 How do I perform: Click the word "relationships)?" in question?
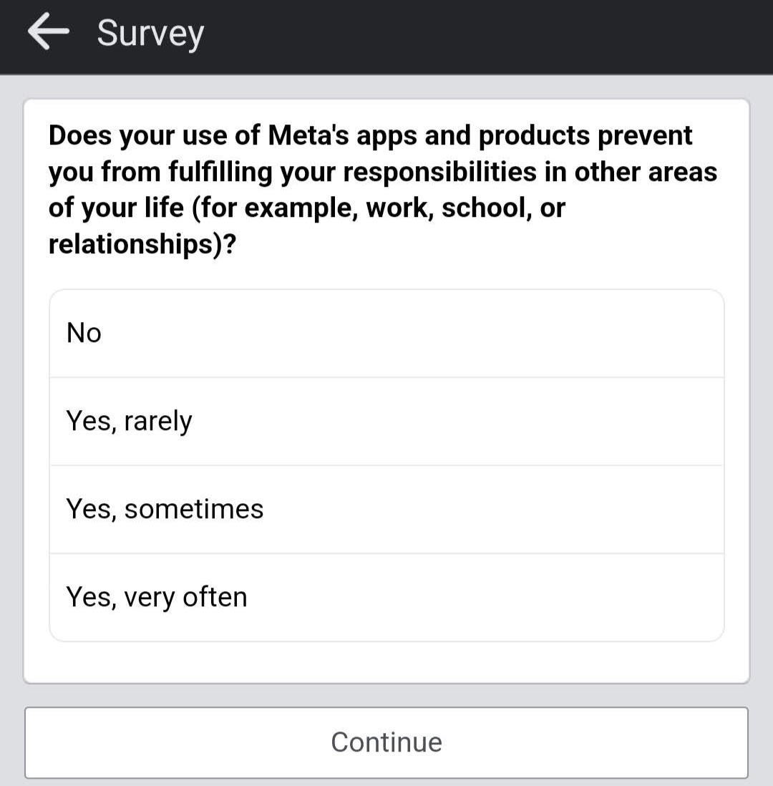pos(142,245)
